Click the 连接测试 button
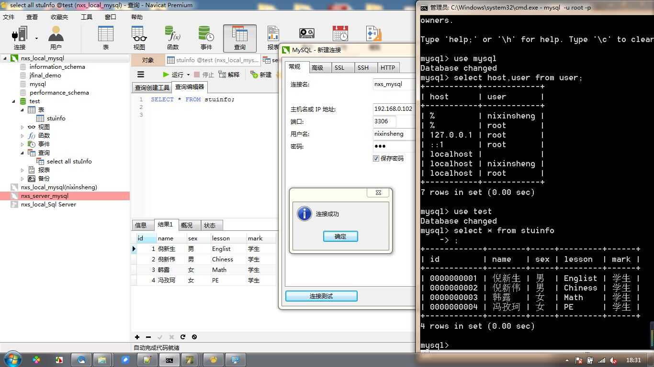 pyautogui.click(x=321, y=296)
